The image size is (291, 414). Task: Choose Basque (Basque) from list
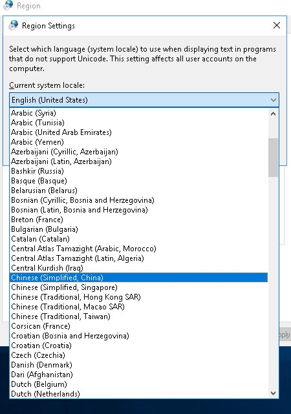click(139, 181)
